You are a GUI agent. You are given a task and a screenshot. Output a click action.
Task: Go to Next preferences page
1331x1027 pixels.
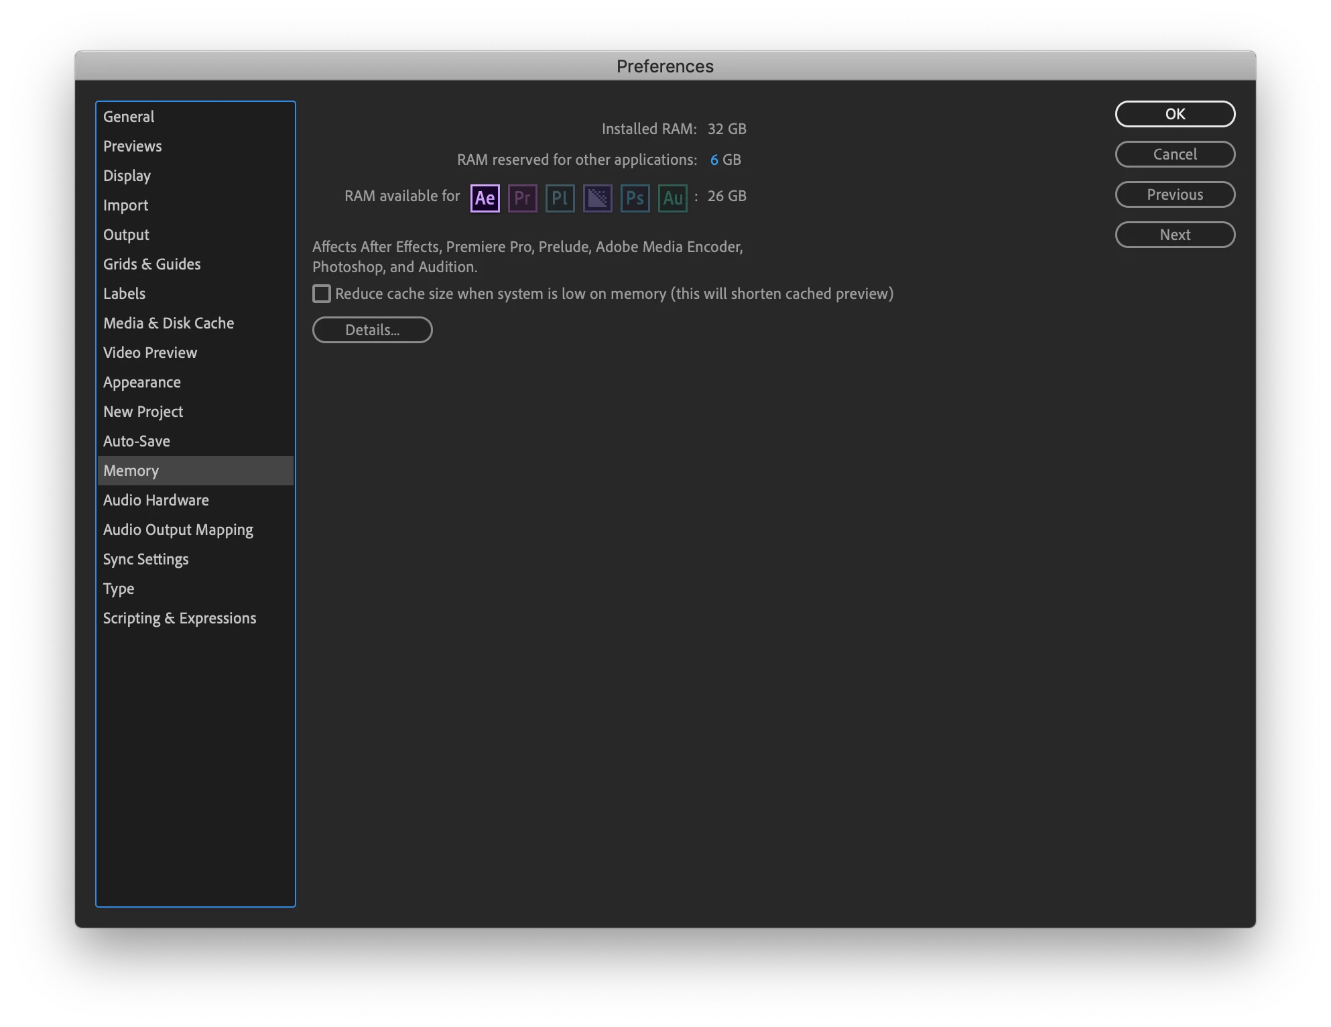(1174, 235)
